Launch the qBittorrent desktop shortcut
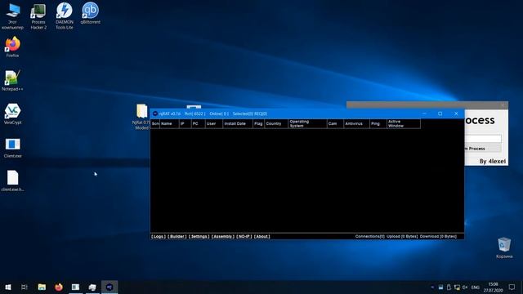This screenshot has height=294, width=523. (x=90, y=13)
